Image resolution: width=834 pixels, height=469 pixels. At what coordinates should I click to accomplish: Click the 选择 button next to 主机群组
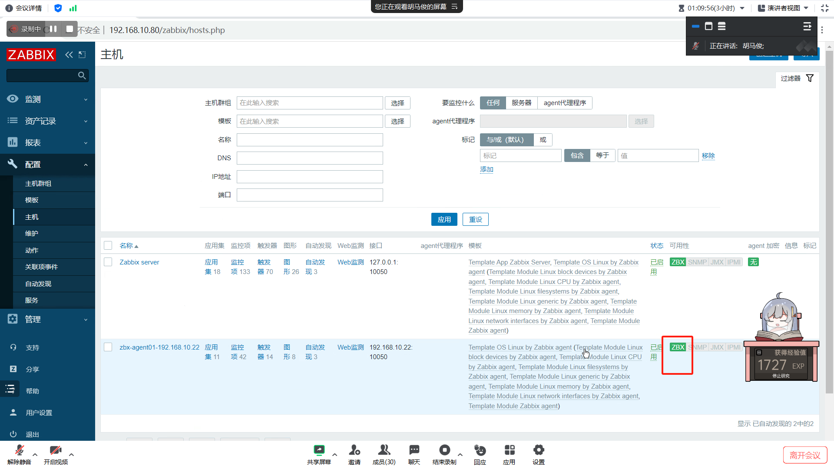[397, 103]
